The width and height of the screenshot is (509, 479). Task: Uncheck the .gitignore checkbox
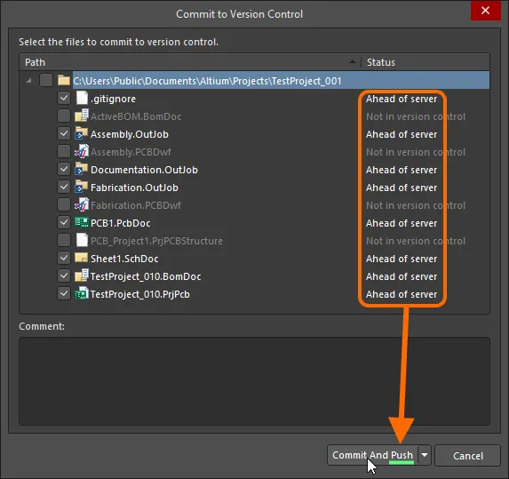tap(64, 98)
